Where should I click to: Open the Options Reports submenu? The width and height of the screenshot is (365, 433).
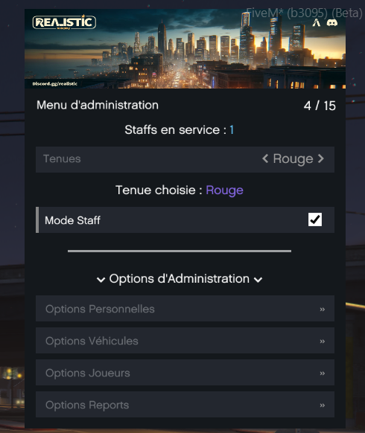click(x=185, y=405)
